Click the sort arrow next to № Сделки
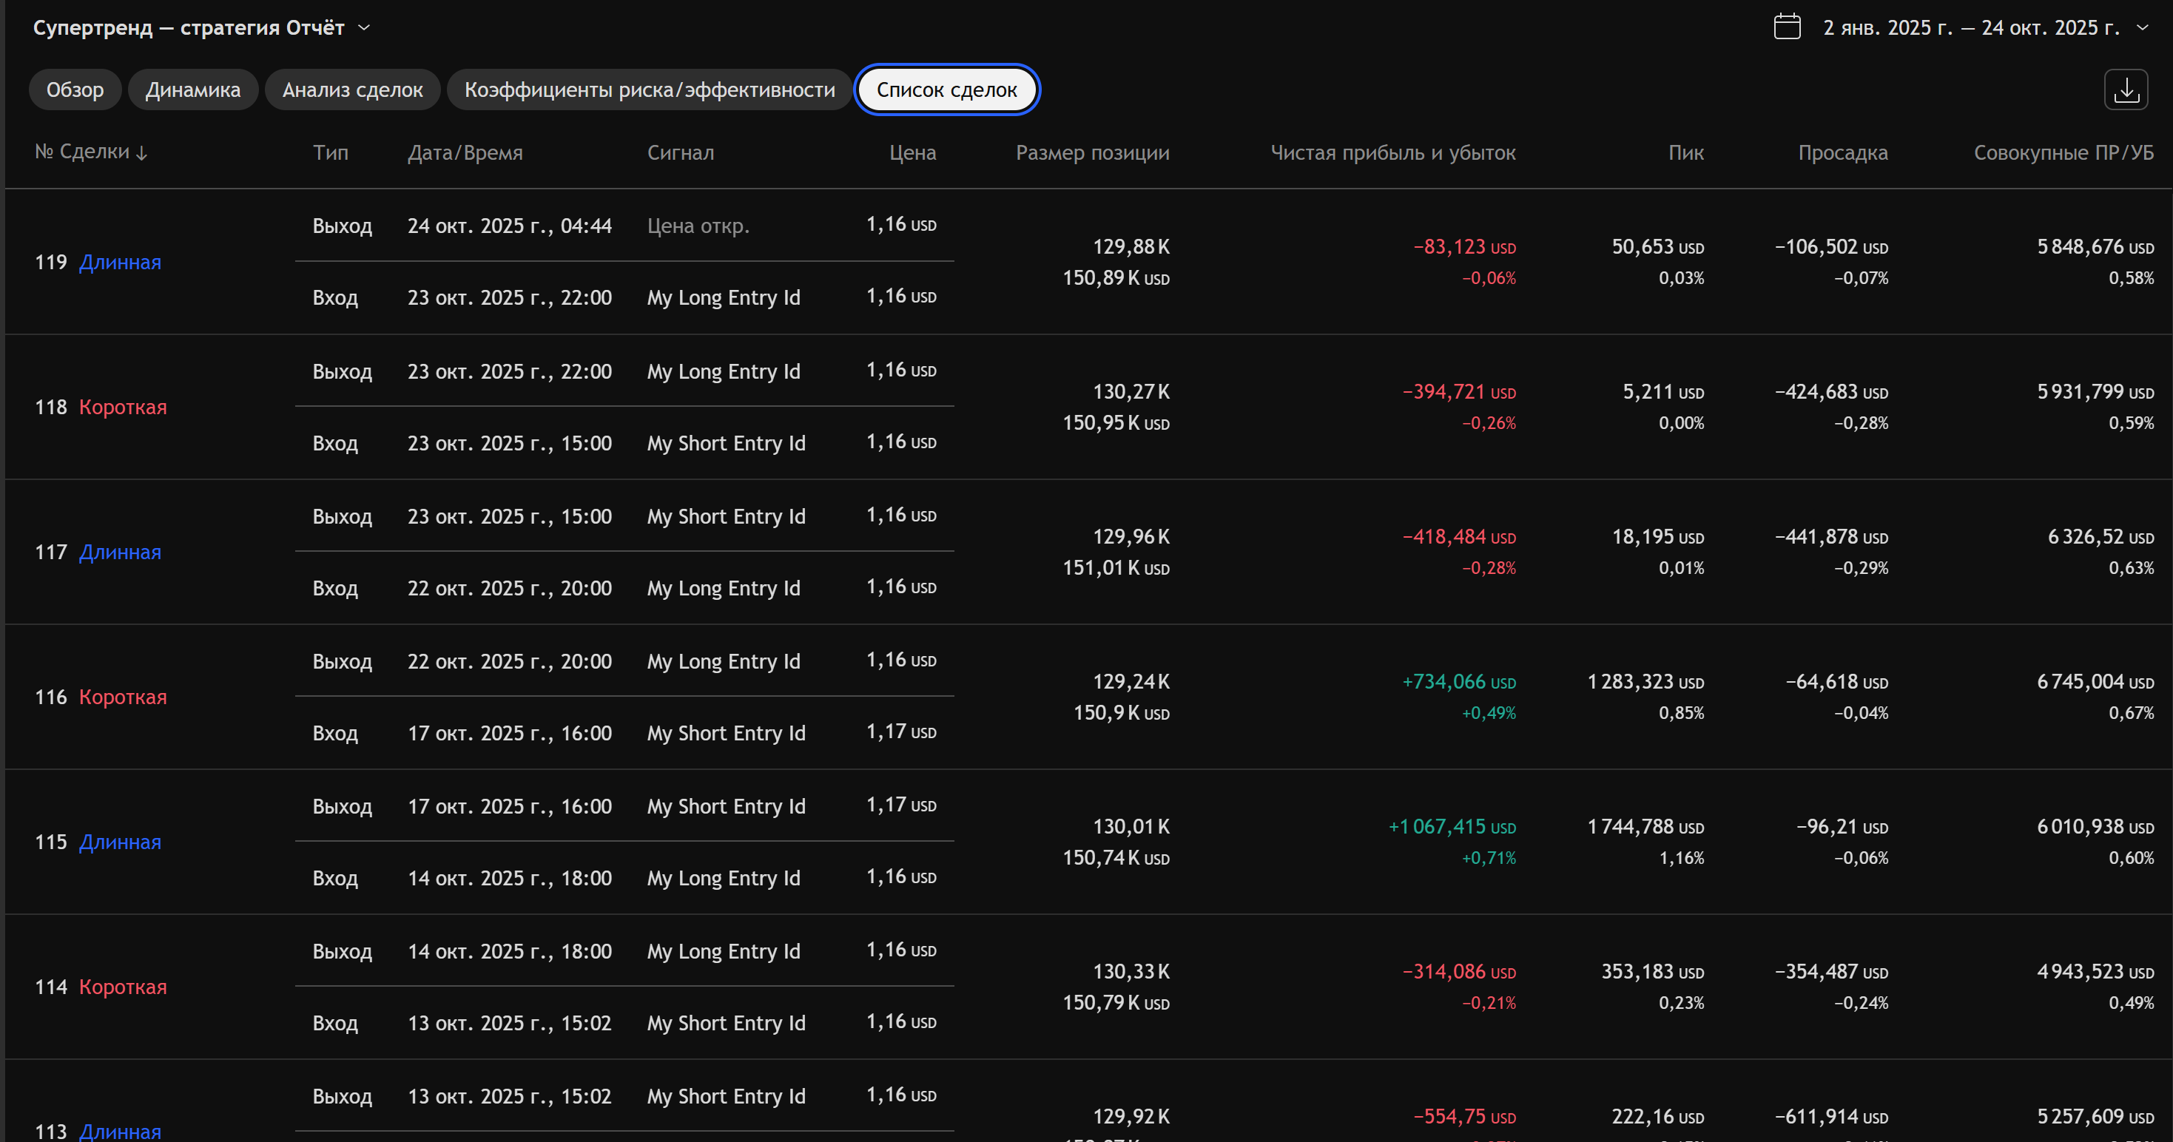2173x1142 pixels. tap(142, 152)
